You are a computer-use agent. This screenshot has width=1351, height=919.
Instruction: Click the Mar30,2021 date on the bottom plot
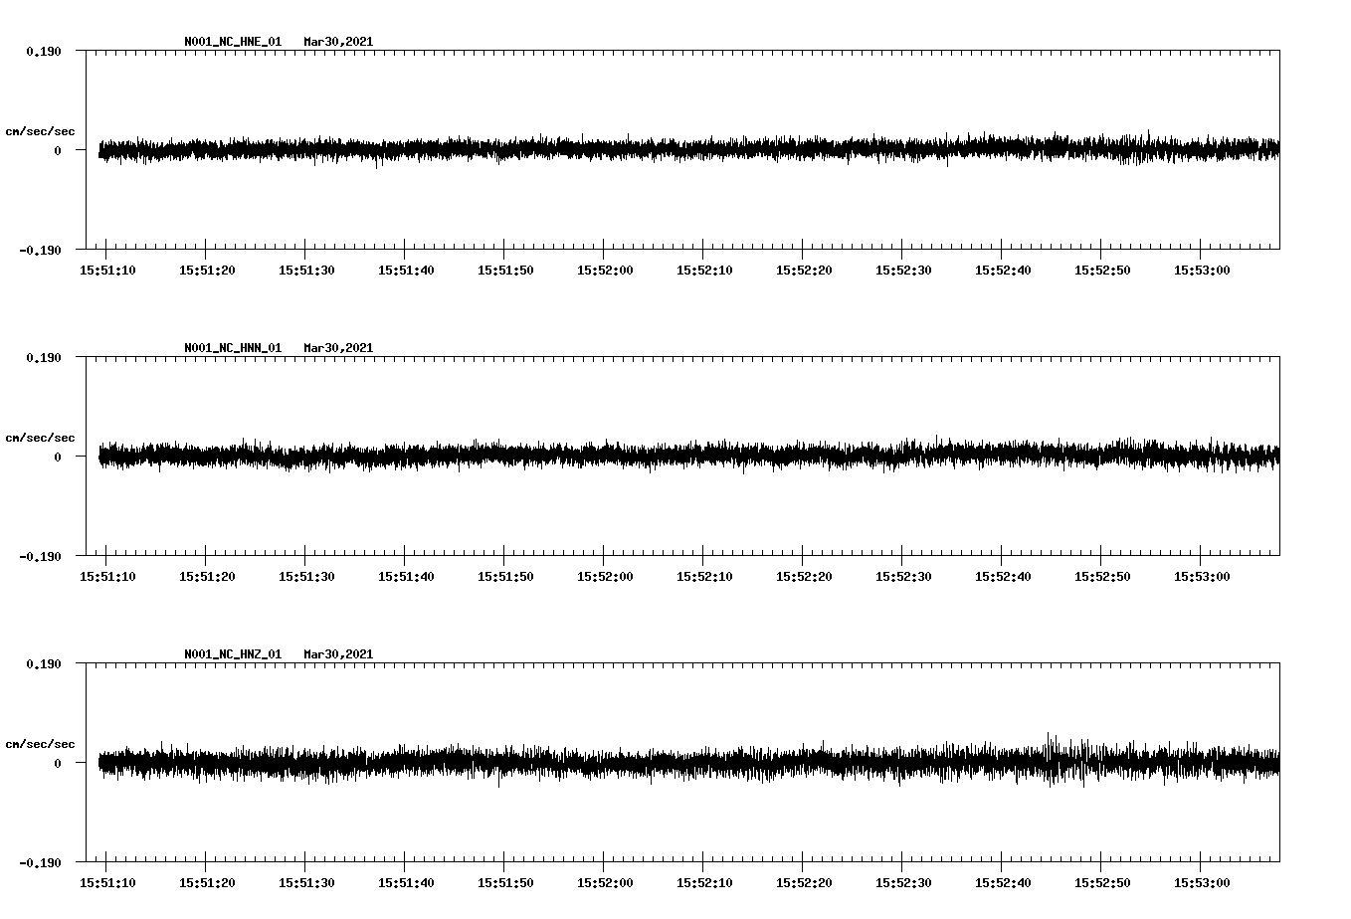(339, 653)
